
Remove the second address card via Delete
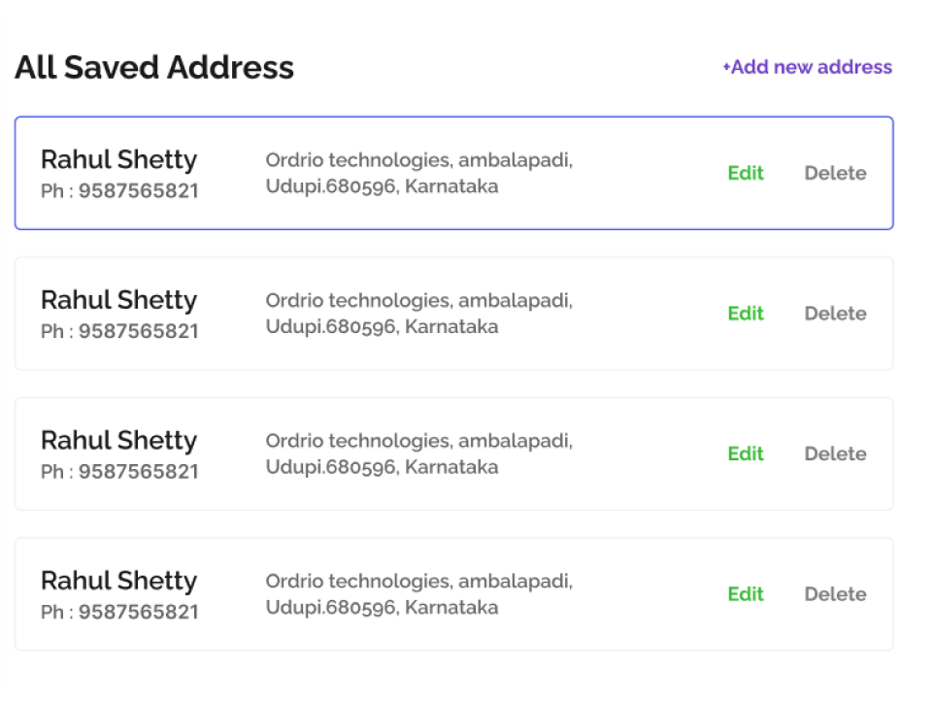[835, 314]
